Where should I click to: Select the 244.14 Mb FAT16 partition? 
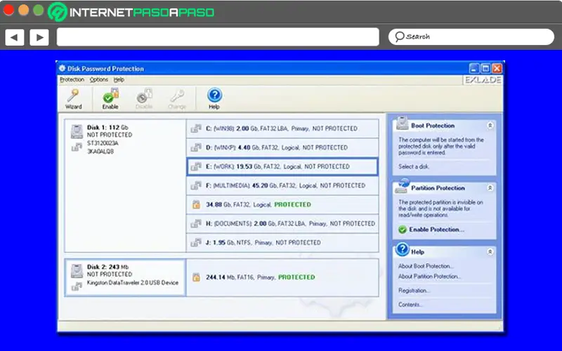click(x=282, y=277)
